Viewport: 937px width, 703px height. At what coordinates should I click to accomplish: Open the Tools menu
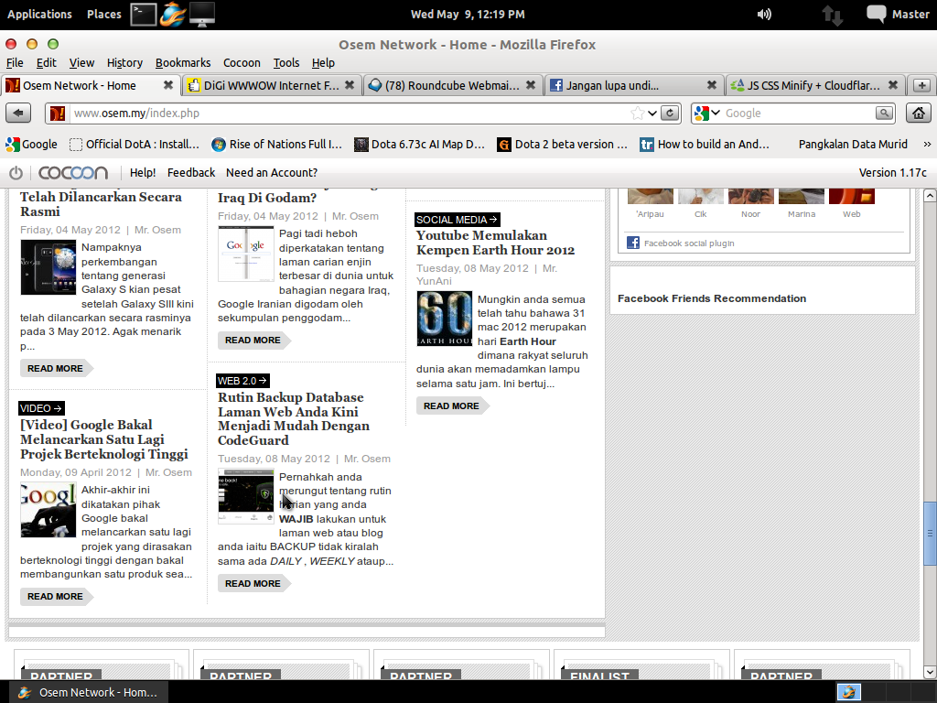coord(286,63)
